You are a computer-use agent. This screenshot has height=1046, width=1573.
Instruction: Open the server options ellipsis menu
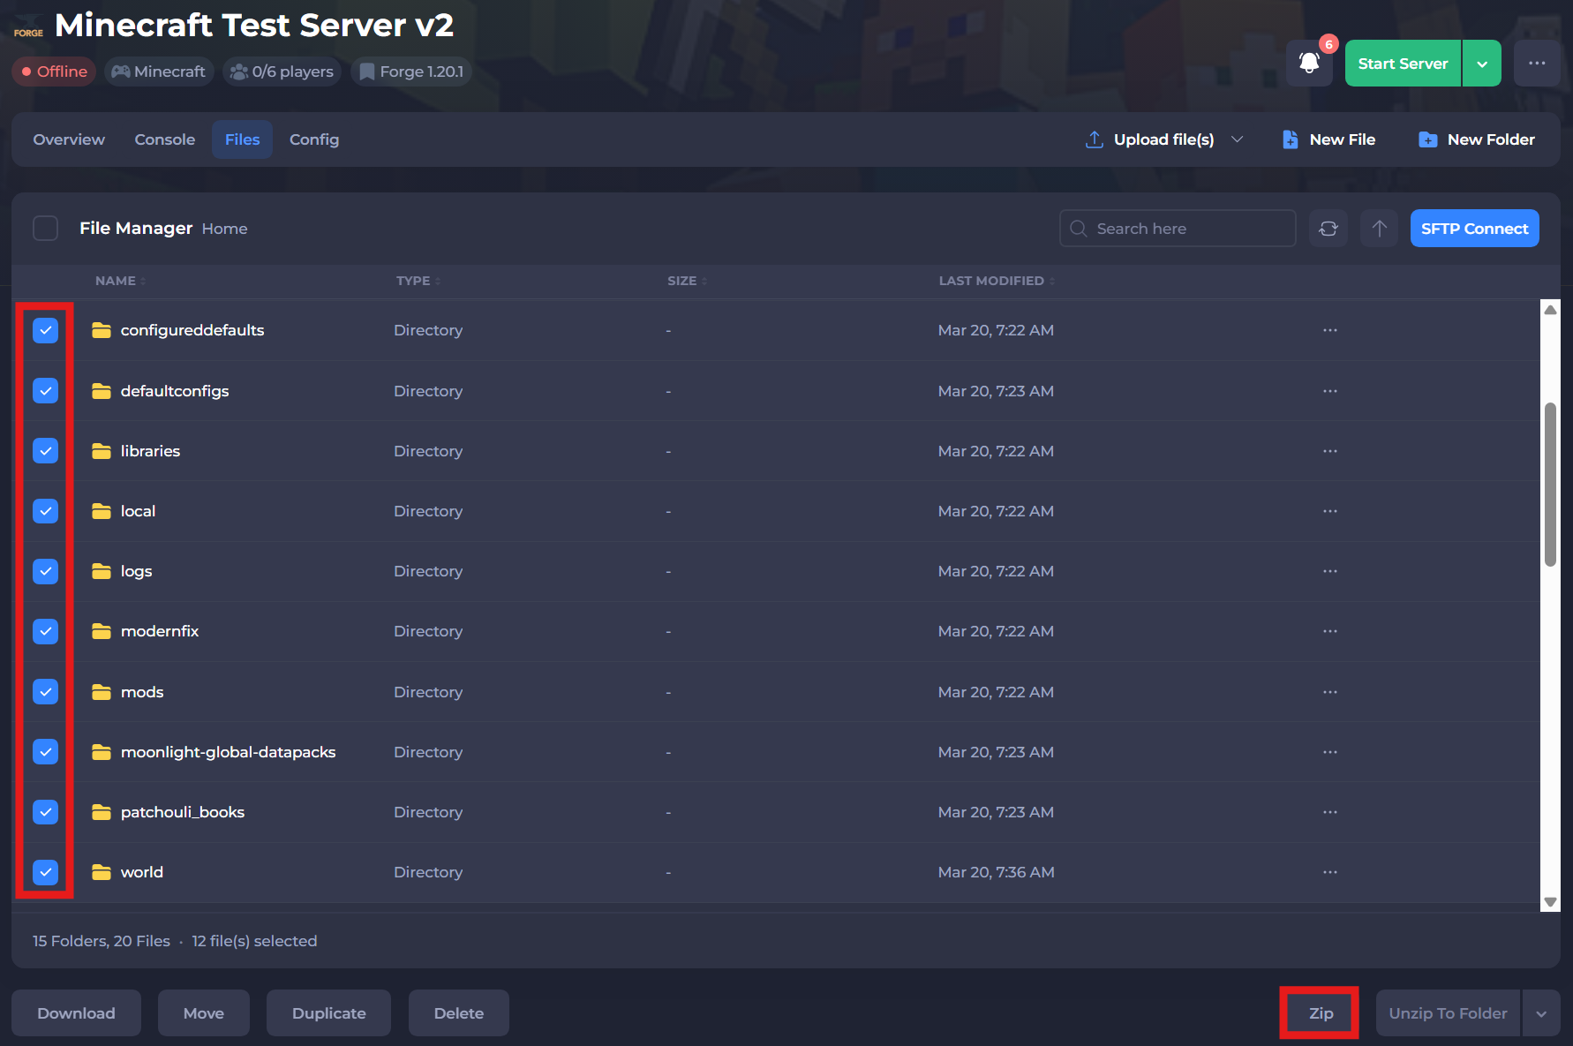click(1538, 63)
